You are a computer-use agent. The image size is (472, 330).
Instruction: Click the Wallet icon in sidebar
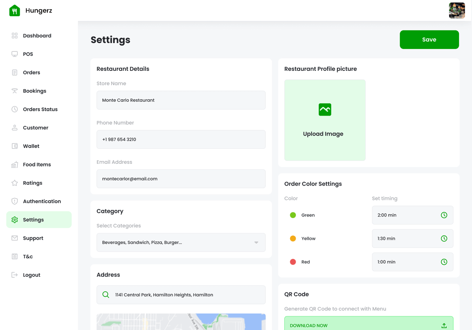[x=15, y=146]
